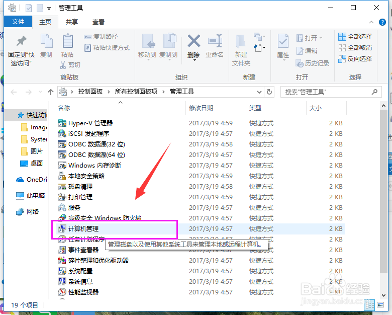
Task: Sort by the Size column header
Action: [x=316, y=108]
